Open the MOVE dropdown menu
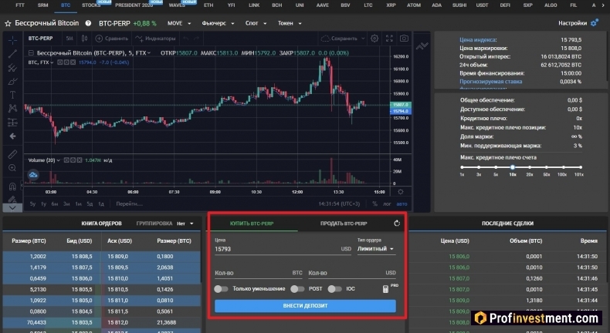The height and width of the screenshot is (333, 610). tap(179, 23)
